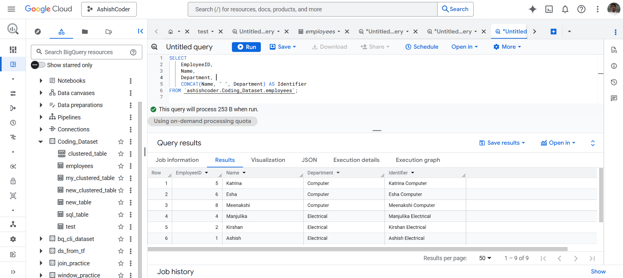Open more actions for Notebooks
This screenshot has width=623, height=278.
131,81
